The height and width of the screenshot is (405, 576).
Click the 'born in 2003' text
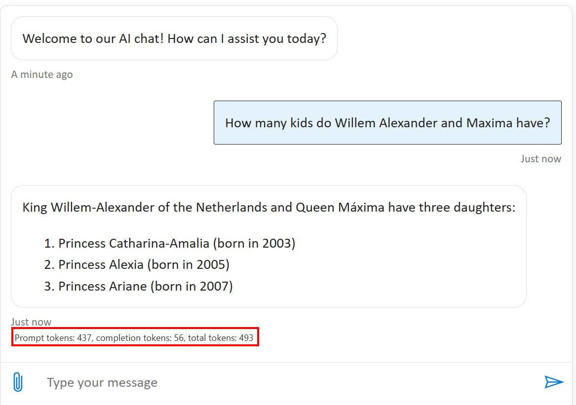click(254, 243)
